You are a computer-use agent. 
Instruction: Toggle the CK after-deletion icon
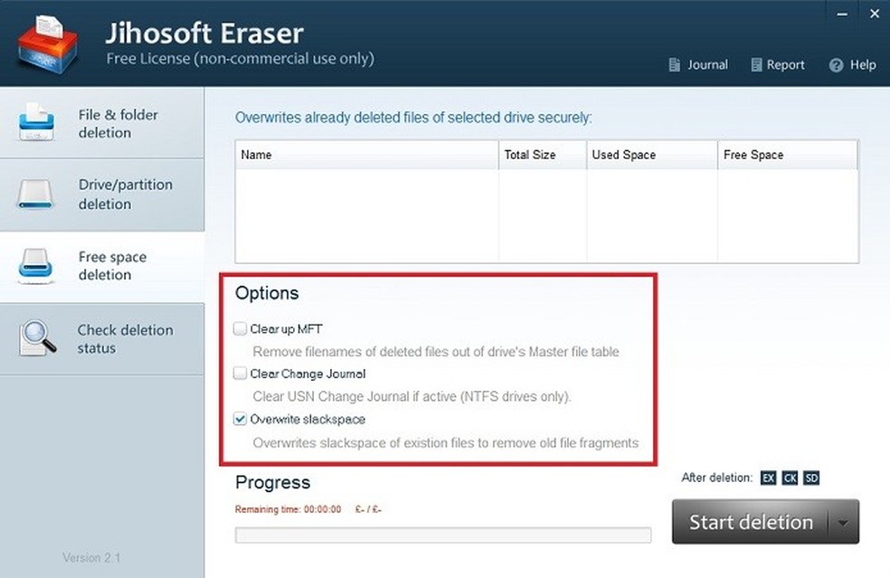790,478
